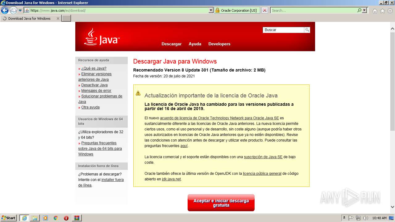Screen dimensions: 395x222
Task: Click the Buscar magnifier search icon
Action: (x=307, y=30)
